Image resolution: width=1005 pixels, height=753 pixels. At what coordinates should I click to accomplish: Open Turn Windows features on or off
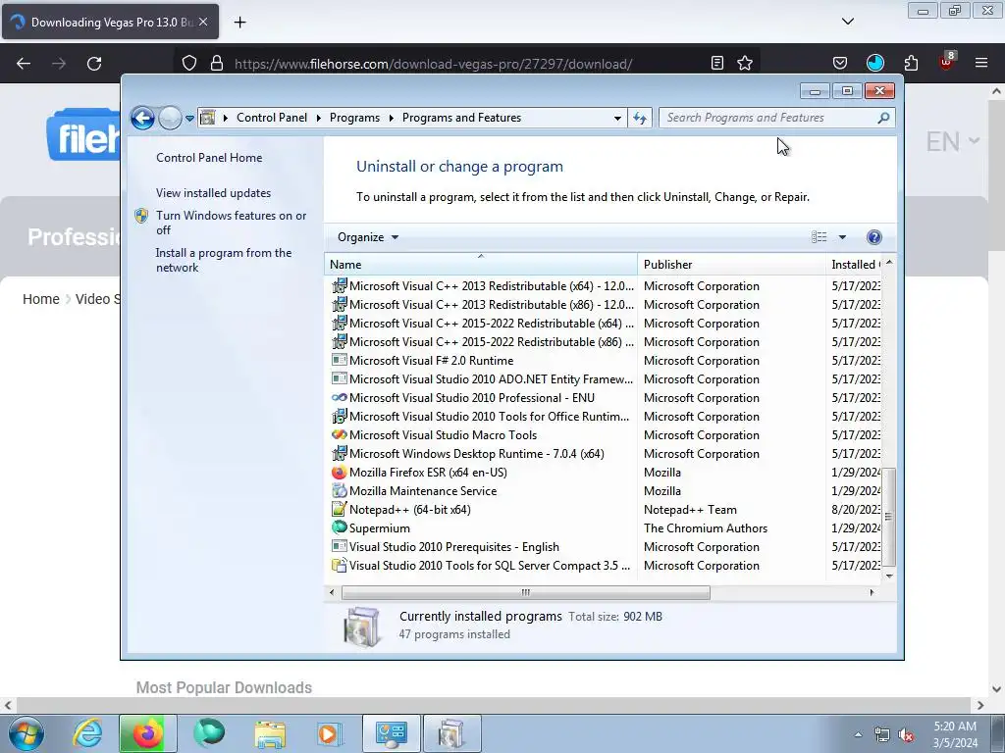tap(231, 223)
